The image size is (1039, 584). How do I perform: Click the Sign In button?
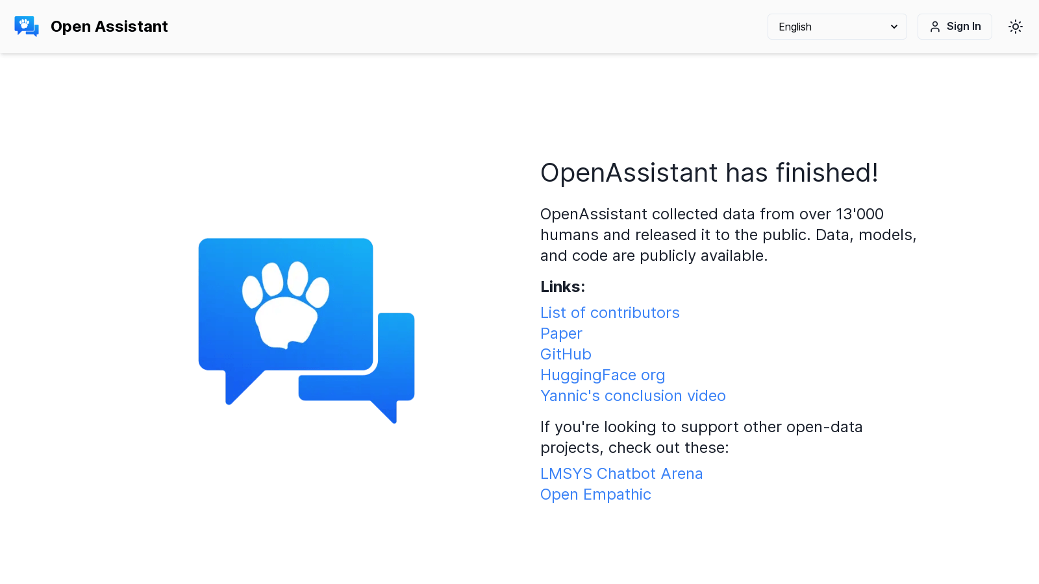point(955,27)
